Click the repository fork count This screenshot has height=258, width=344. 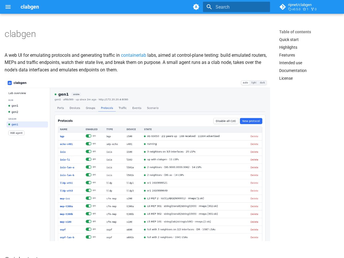pos(314,9)
